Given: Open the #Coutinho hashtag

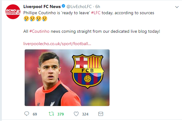Looking at the screenshot, I should tap(39, 32).
